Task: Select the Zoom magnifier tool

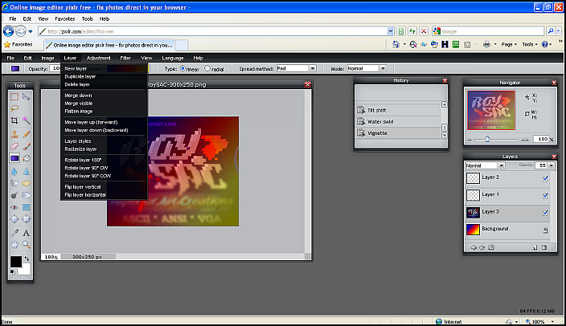Action: (x=27, y=244)
